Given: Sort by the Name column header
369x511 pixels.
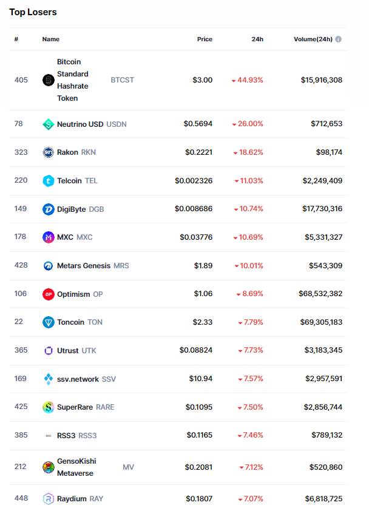Looking at the screenshot, I should point(51,39).
